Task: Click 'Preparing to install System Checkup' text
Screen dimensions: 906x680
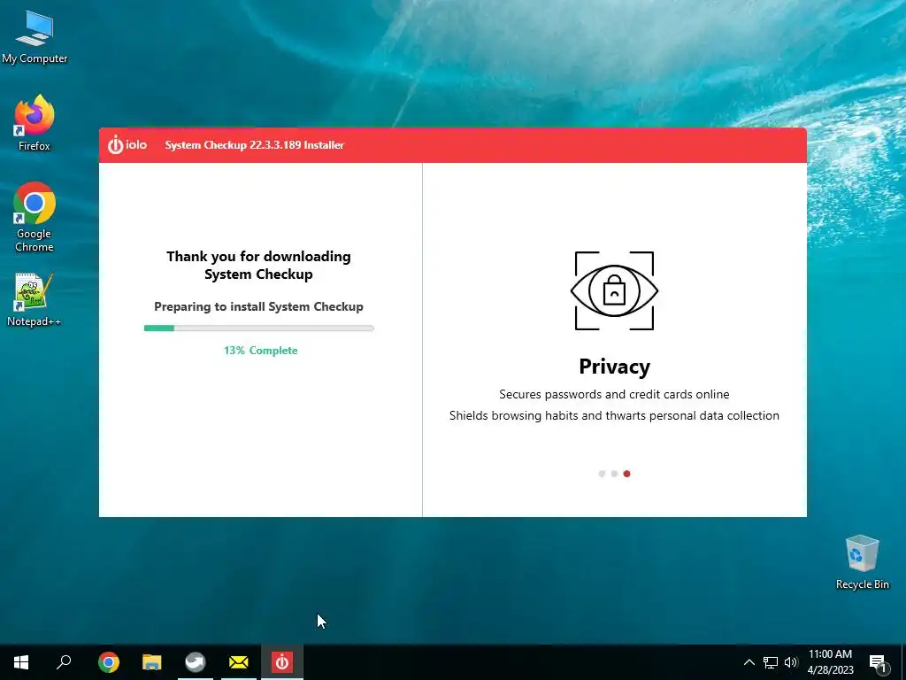Action: (x=259, y=306)
